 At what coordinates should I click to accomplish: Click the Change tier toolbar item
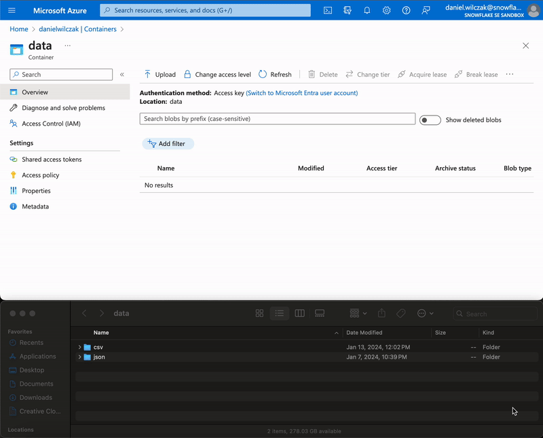click(x=368, y=75)
